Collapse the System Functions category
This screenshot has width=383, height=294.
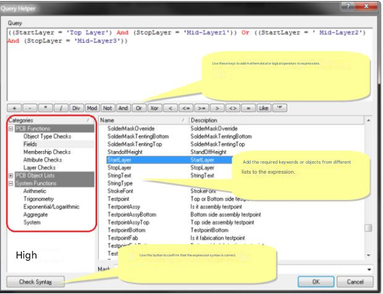pos(11,184)
